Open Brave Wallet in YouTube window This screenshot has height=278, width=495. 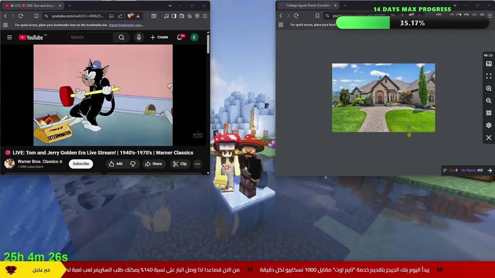pos(182,16)
